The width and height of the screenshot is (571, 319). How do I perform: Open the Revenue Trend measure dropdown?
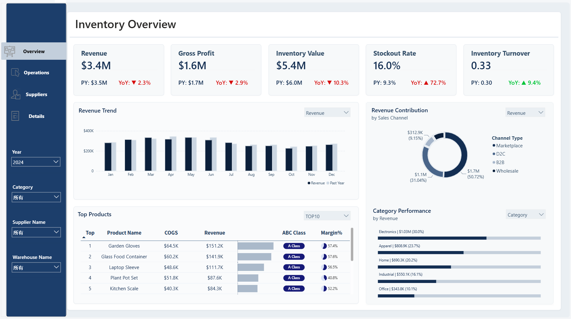point(327,113)
